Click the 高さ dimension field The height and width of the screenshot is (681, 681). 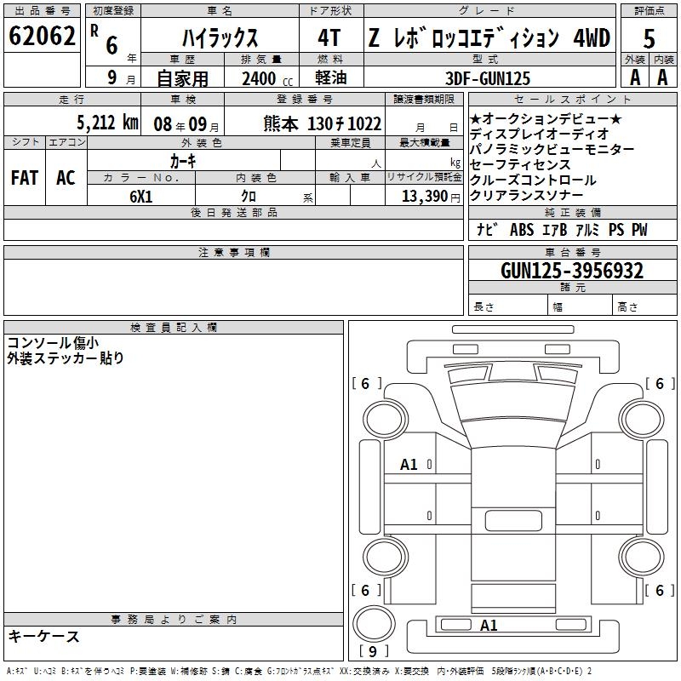click(645, 306)
